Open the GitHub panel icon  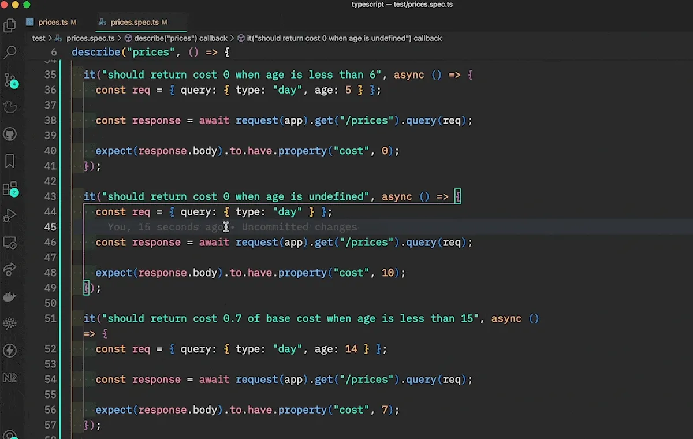(x=10, y=134)
